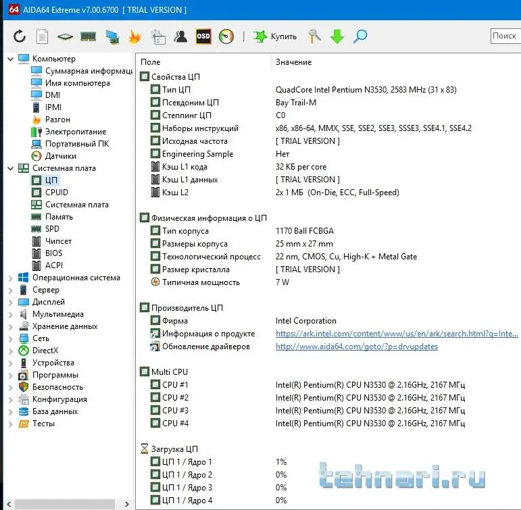Screen dimensions: 521x510
Task: Select Датчики sensors tree item
Action: coord(59,156)
